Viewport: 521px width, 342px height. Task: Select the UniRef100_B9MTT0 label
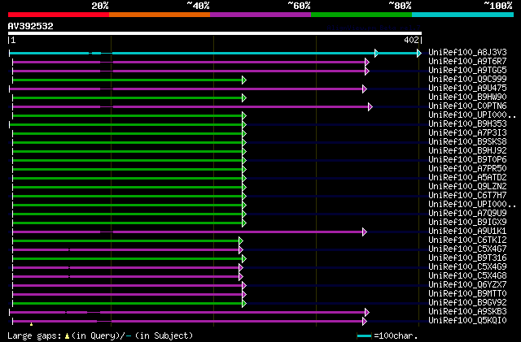(x=467, y=294)
